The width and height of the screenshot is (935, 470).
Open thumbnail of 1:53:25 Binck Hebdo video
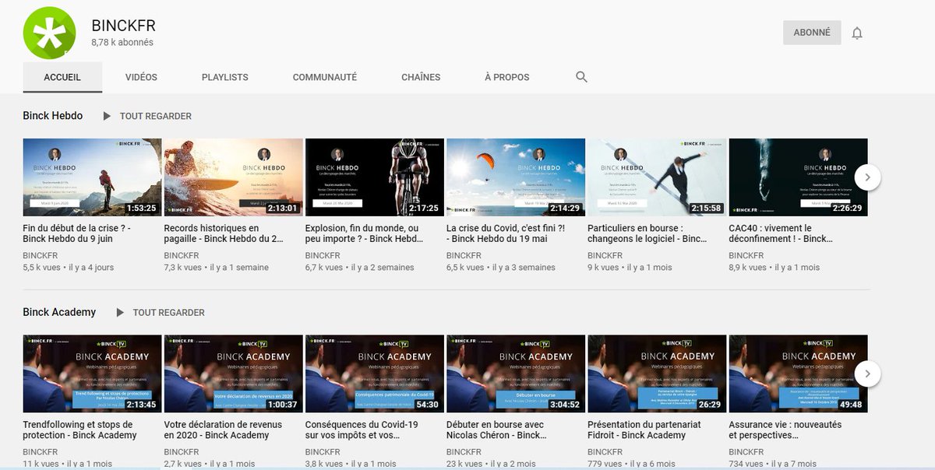(93, 177)
